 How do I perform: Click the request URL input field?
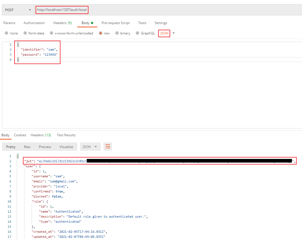pos(168,10)
